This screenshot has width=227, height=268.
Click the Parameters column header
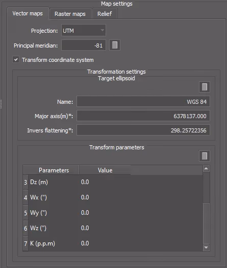[54, 170]
